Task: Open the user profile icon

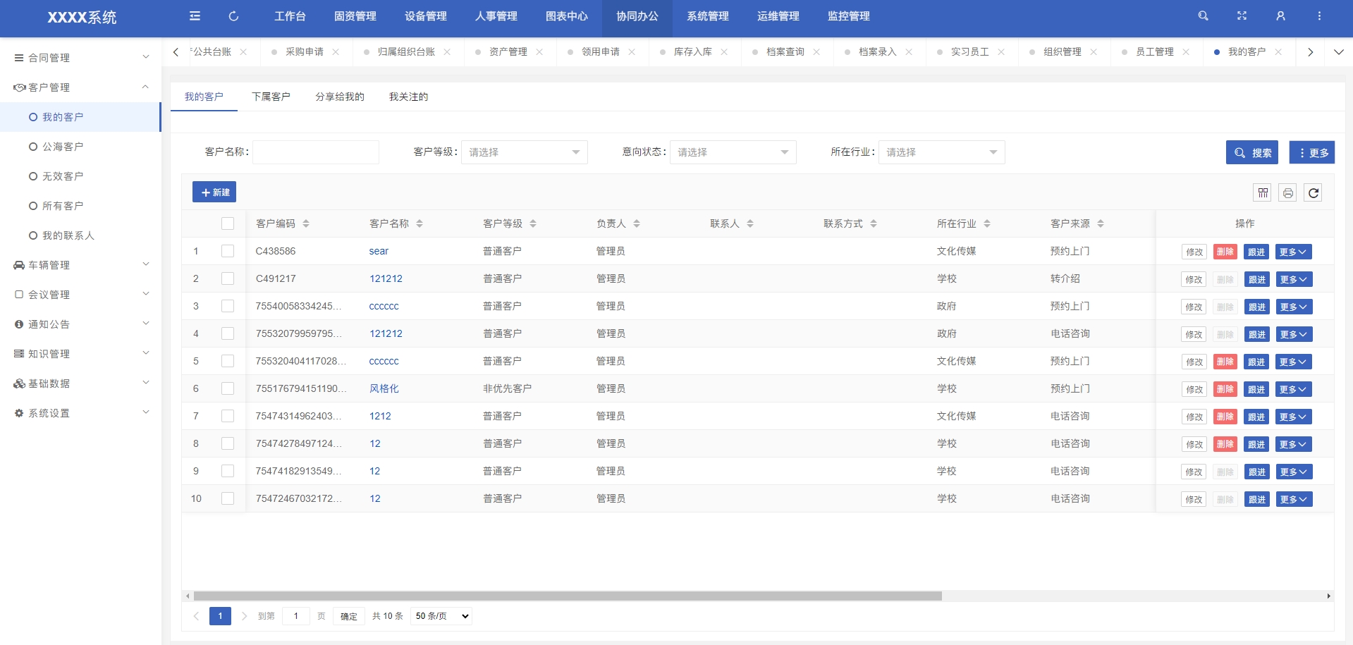Action: pos(1281,16)
